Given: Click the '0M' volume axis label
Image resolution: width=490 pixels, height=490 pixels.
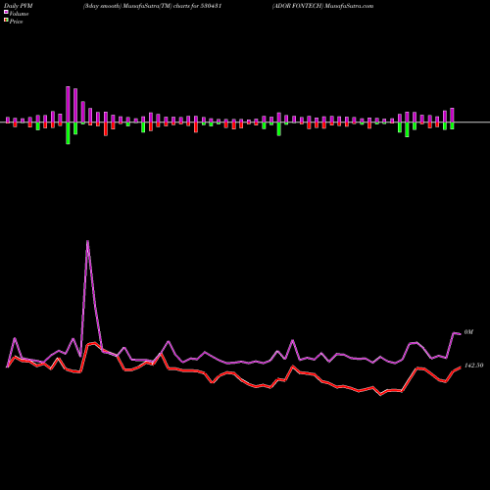Looking at the screenshot, I should [468, 332].
